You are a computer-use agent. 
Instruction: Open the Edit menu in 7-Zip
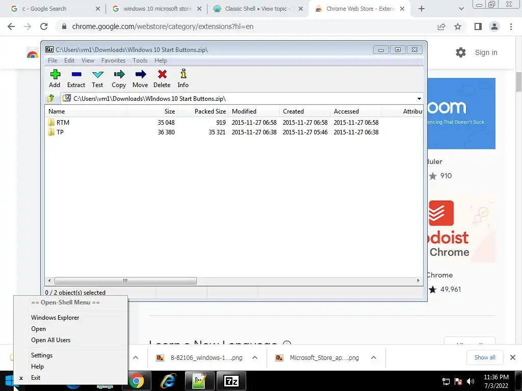69,61
